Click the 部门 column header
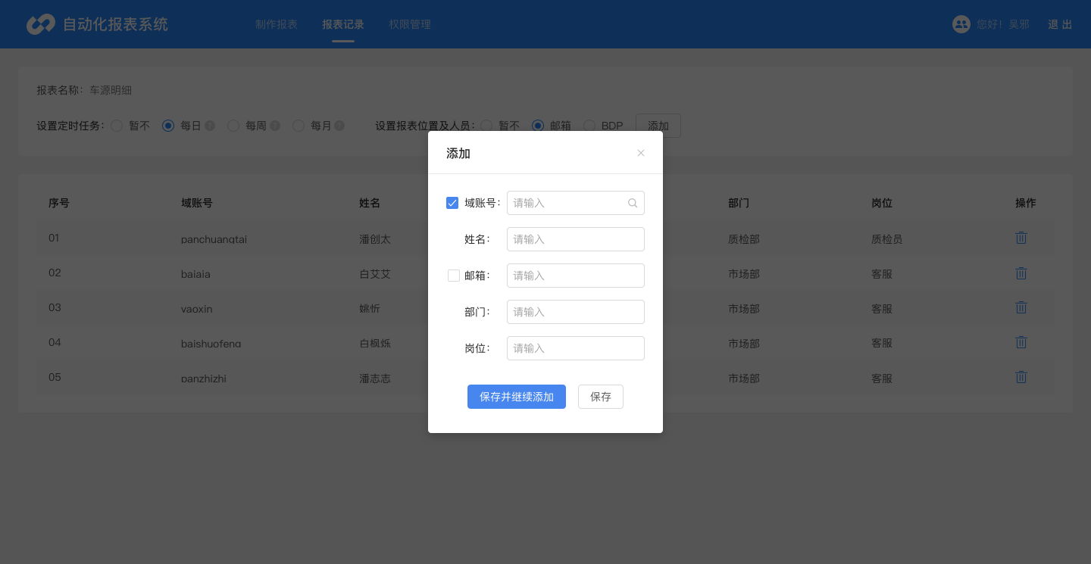1091x564 pixels. click(739, 203)
